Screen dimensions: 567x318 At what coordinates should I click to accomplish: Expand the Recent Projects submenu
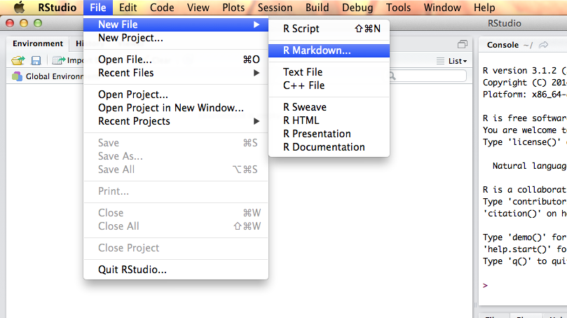[x=175, y=121]
